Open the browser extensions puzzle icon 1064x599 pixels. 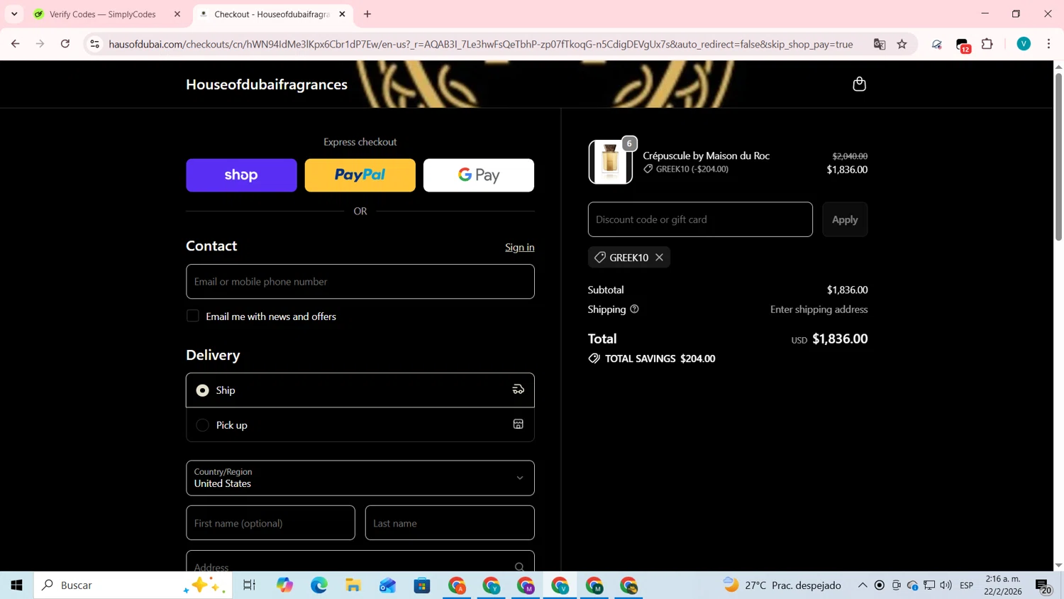pyautogui.click(x=987, y=44)
